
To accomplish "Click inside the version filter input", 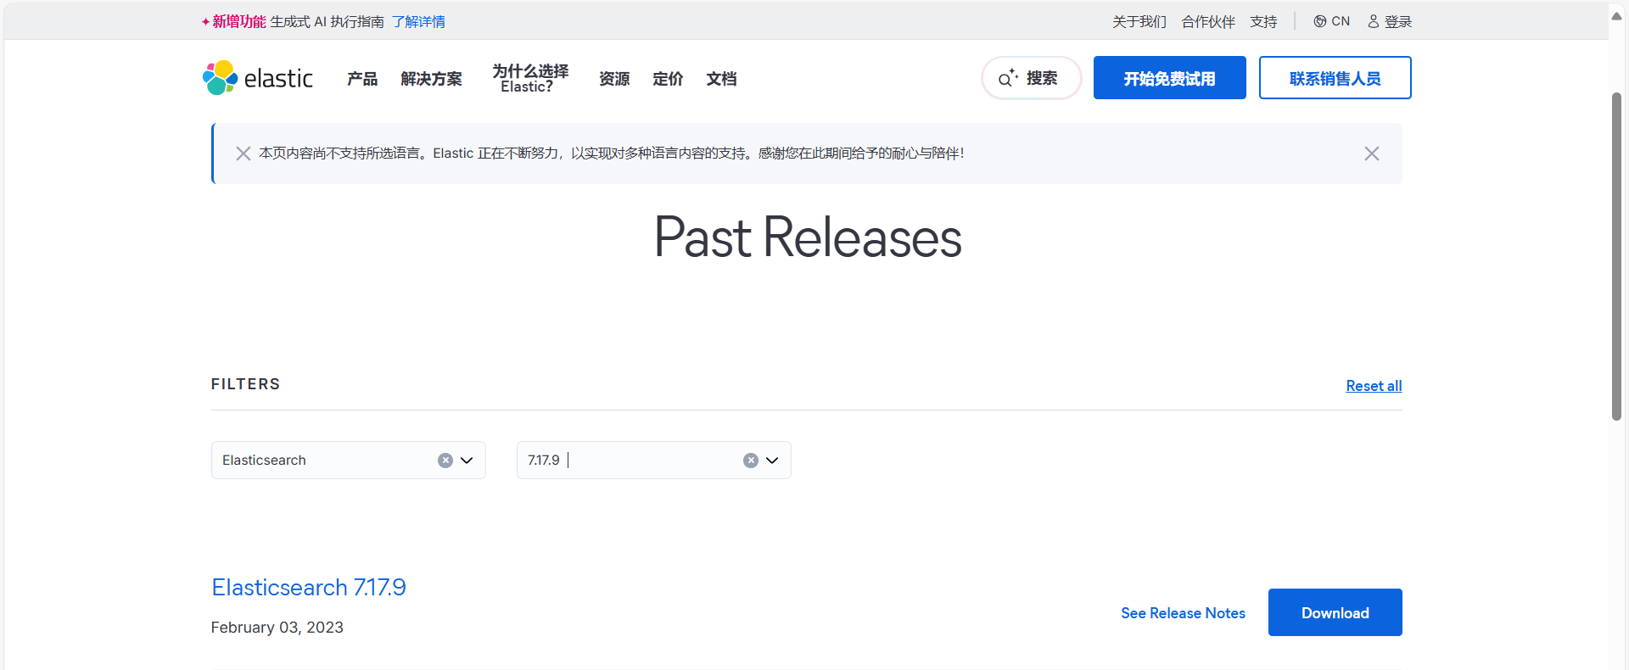I will (653, 461).
